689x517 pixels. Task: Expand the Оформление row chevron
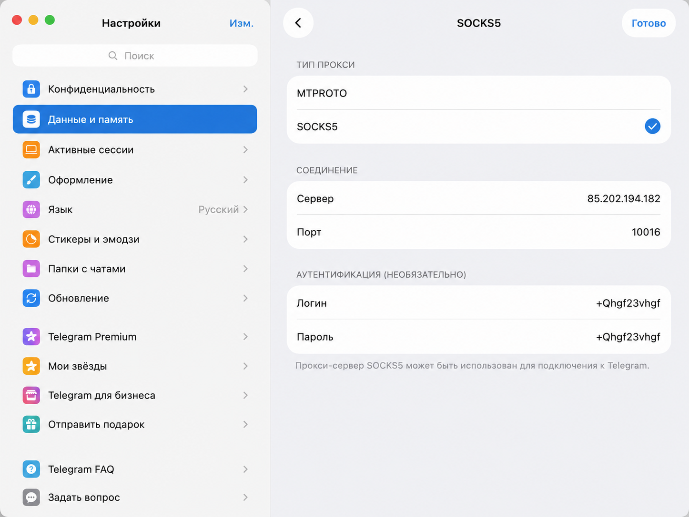click(245, 180)
